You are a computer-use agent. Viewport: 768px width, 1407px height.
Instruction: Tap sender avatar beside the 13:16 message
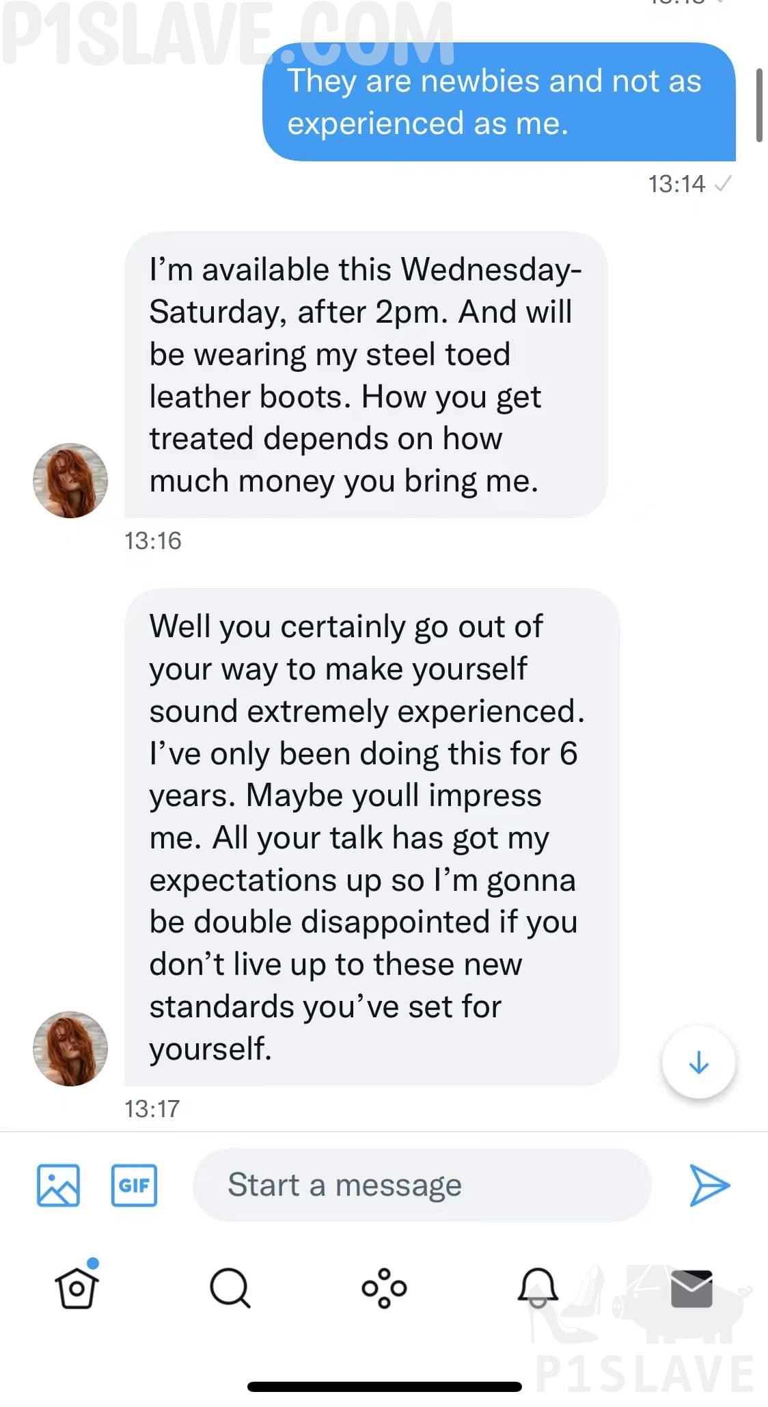pos(70,481)
